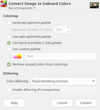The width and height of the screenshot is (100, 110).
Task: Click the Convert button
Action: 86,103
